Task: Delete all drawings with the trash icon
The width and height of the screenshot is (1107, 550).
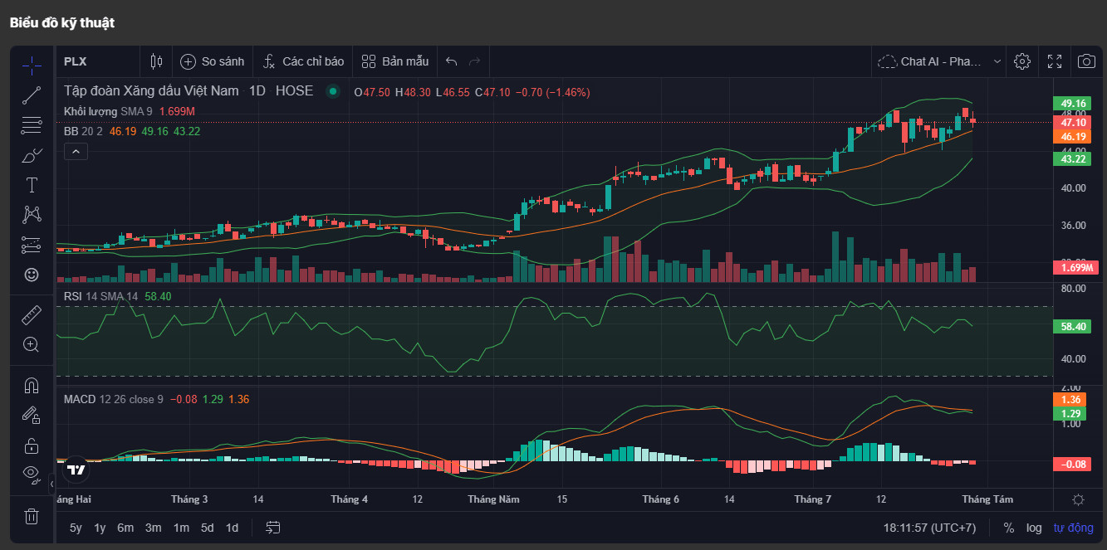Action: (32, 516)
